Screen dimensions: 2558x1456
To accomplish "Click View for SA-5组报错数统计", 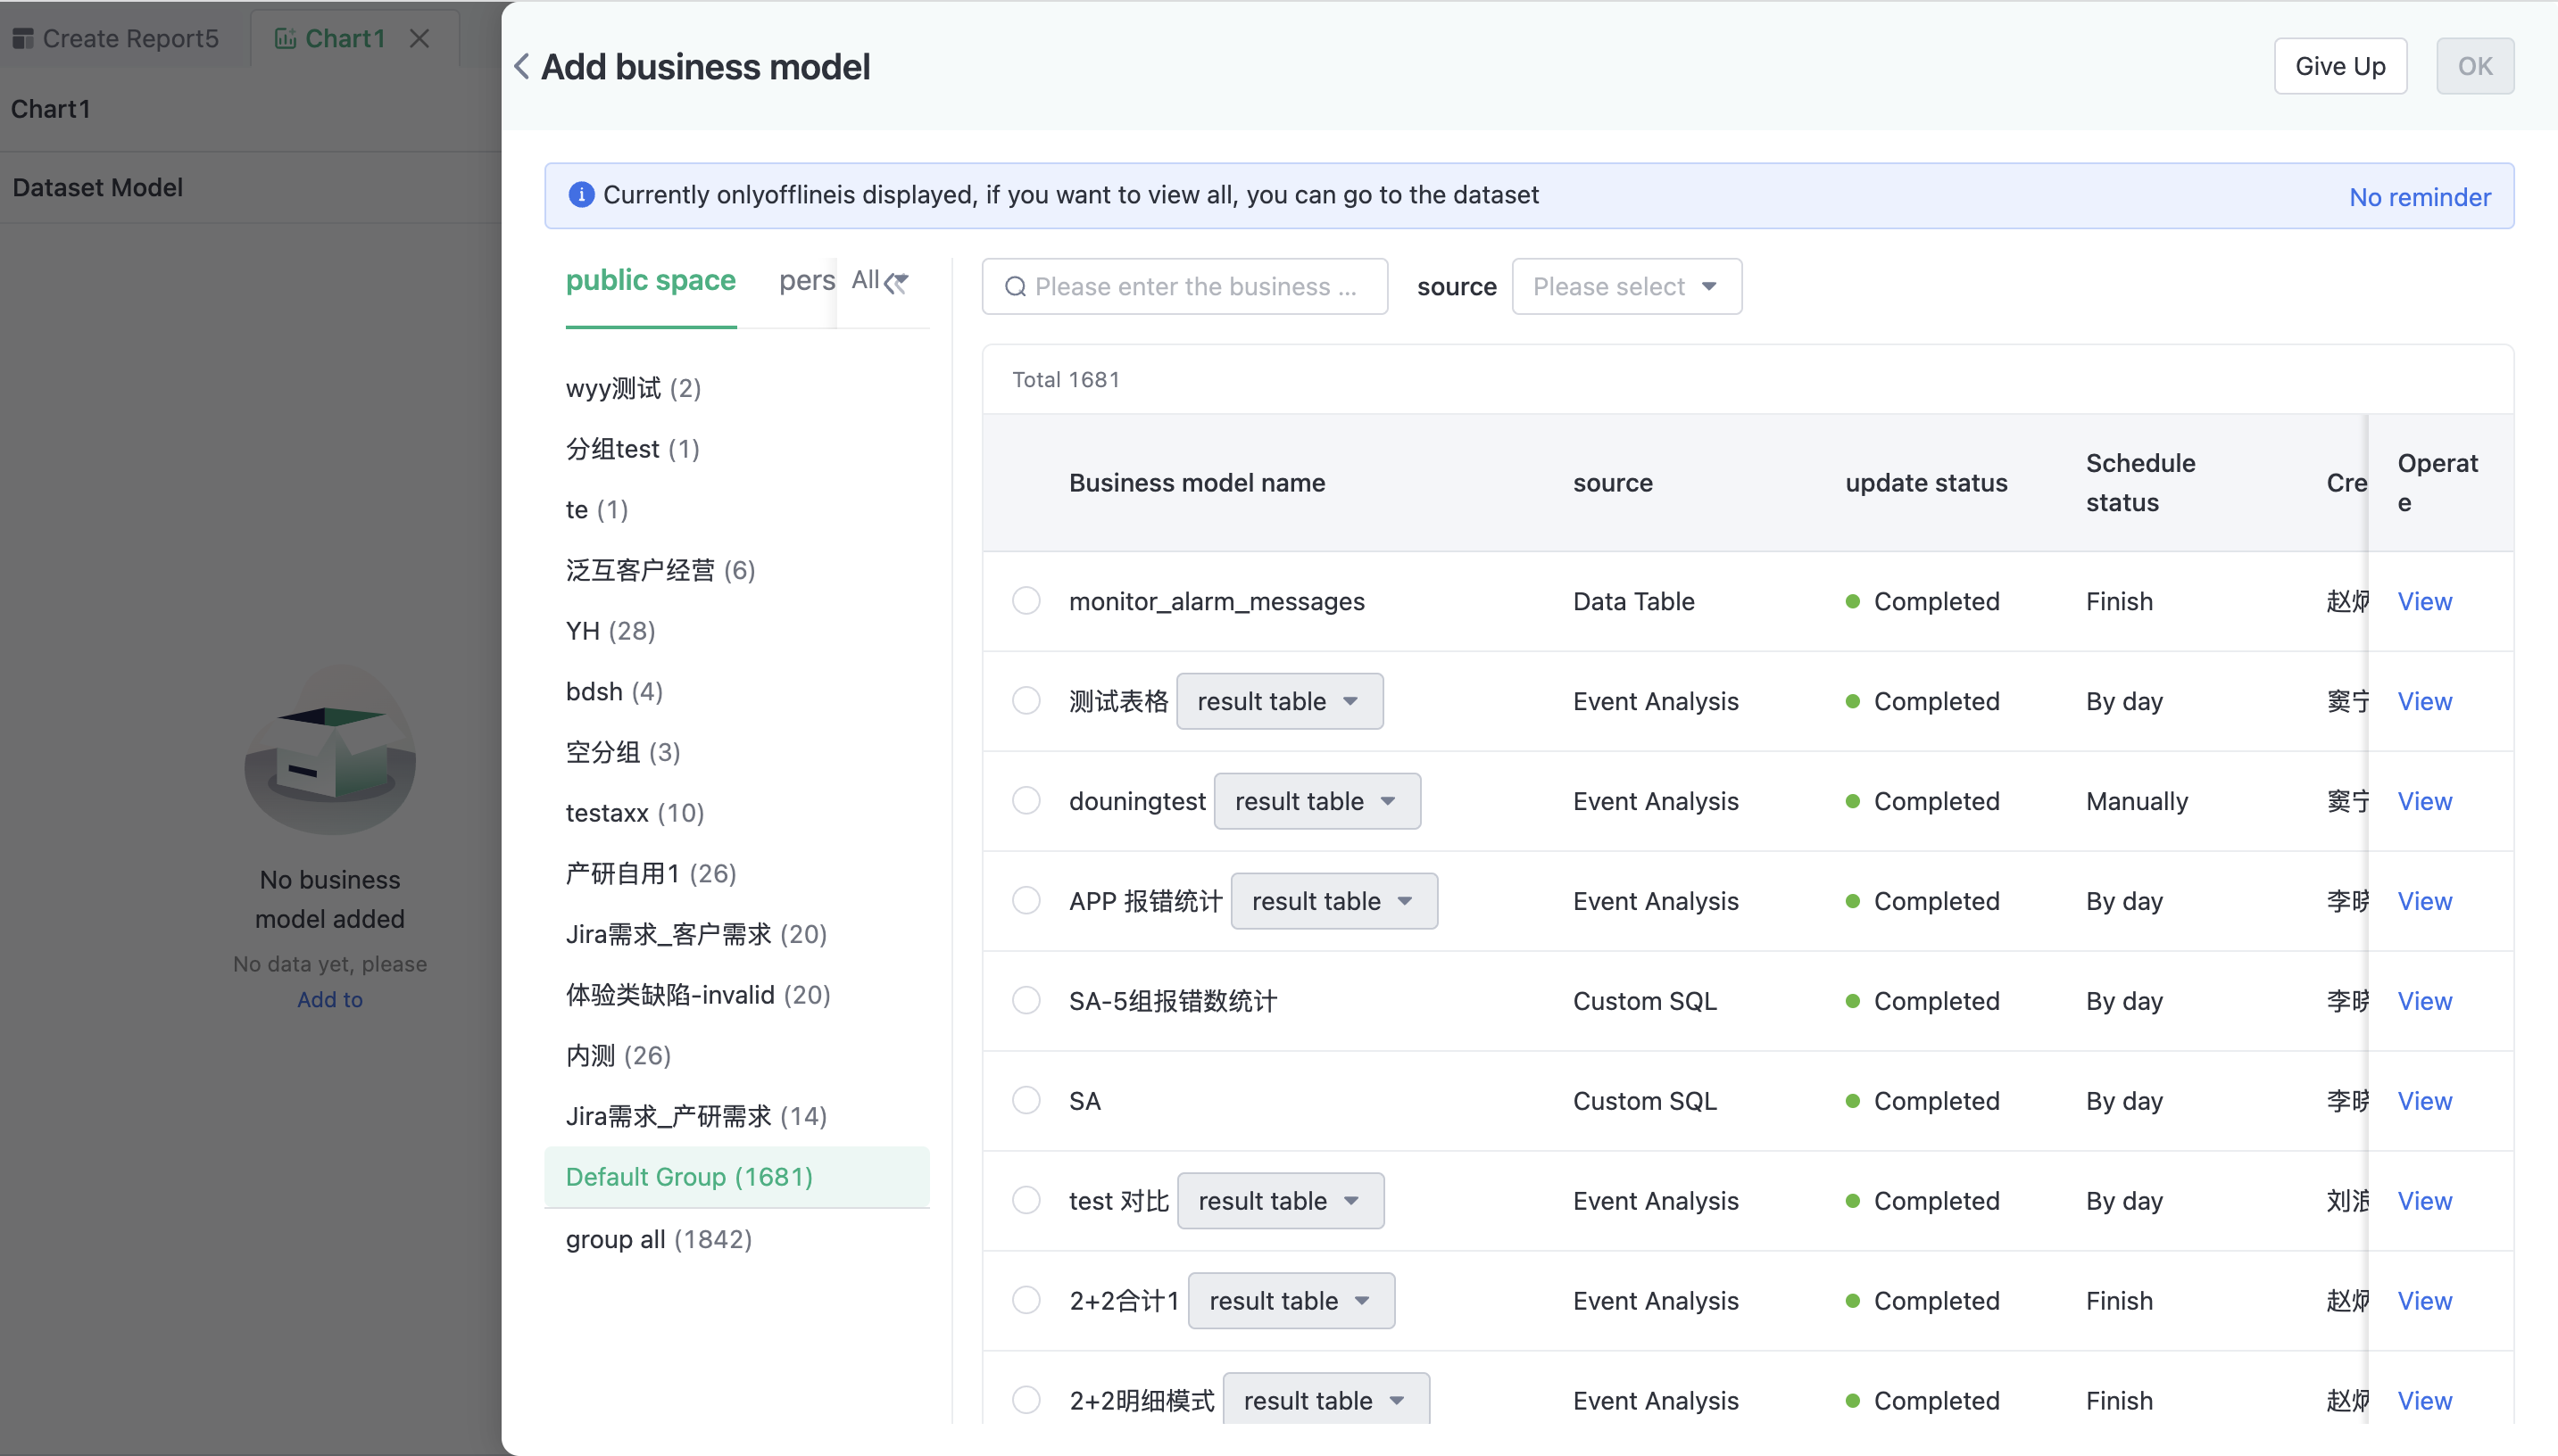I will click(x=2424, y=1000).
